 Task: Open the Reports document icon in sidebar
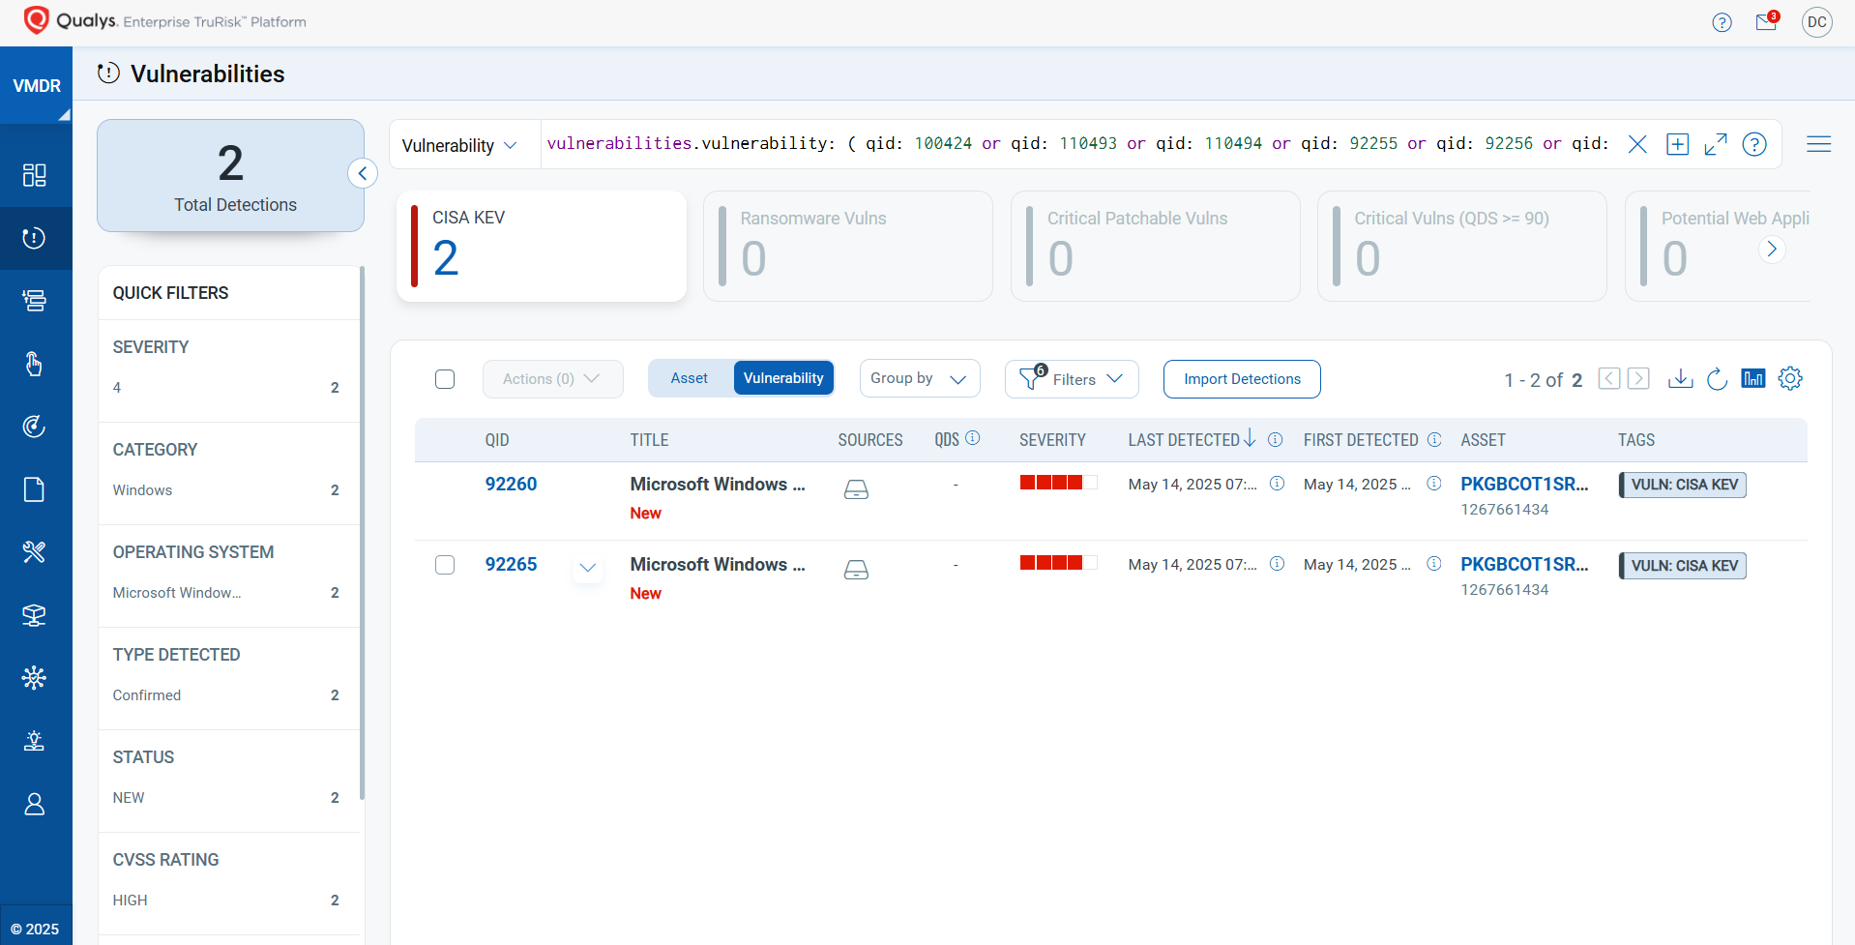click(35, 489)
